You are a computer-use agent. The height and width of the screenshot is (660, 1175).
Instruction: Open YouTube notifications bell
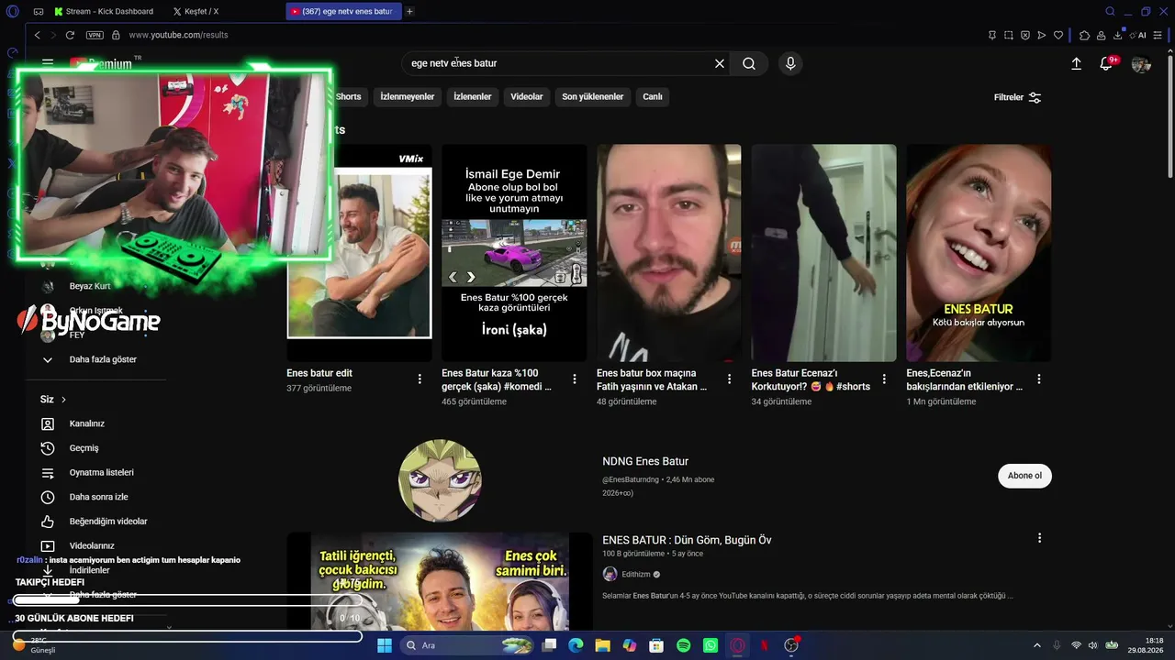click(x=1106, y=63)
